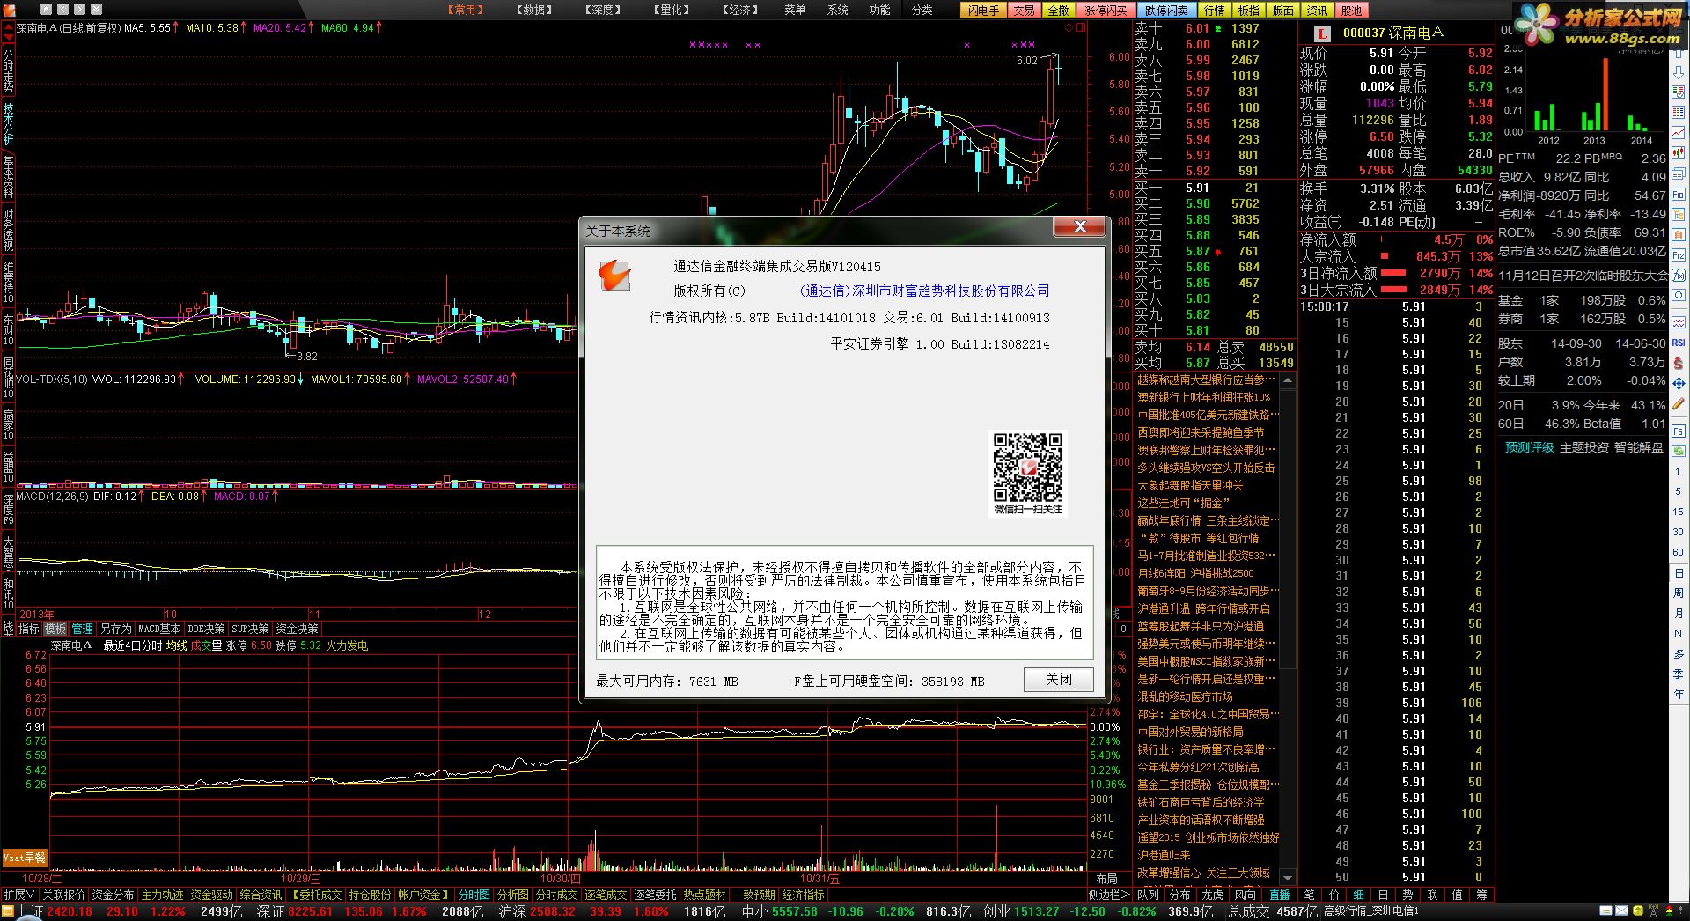1690x921 pixels.
Task: Select the DDE决策 template tab
Action: (206, 629)
